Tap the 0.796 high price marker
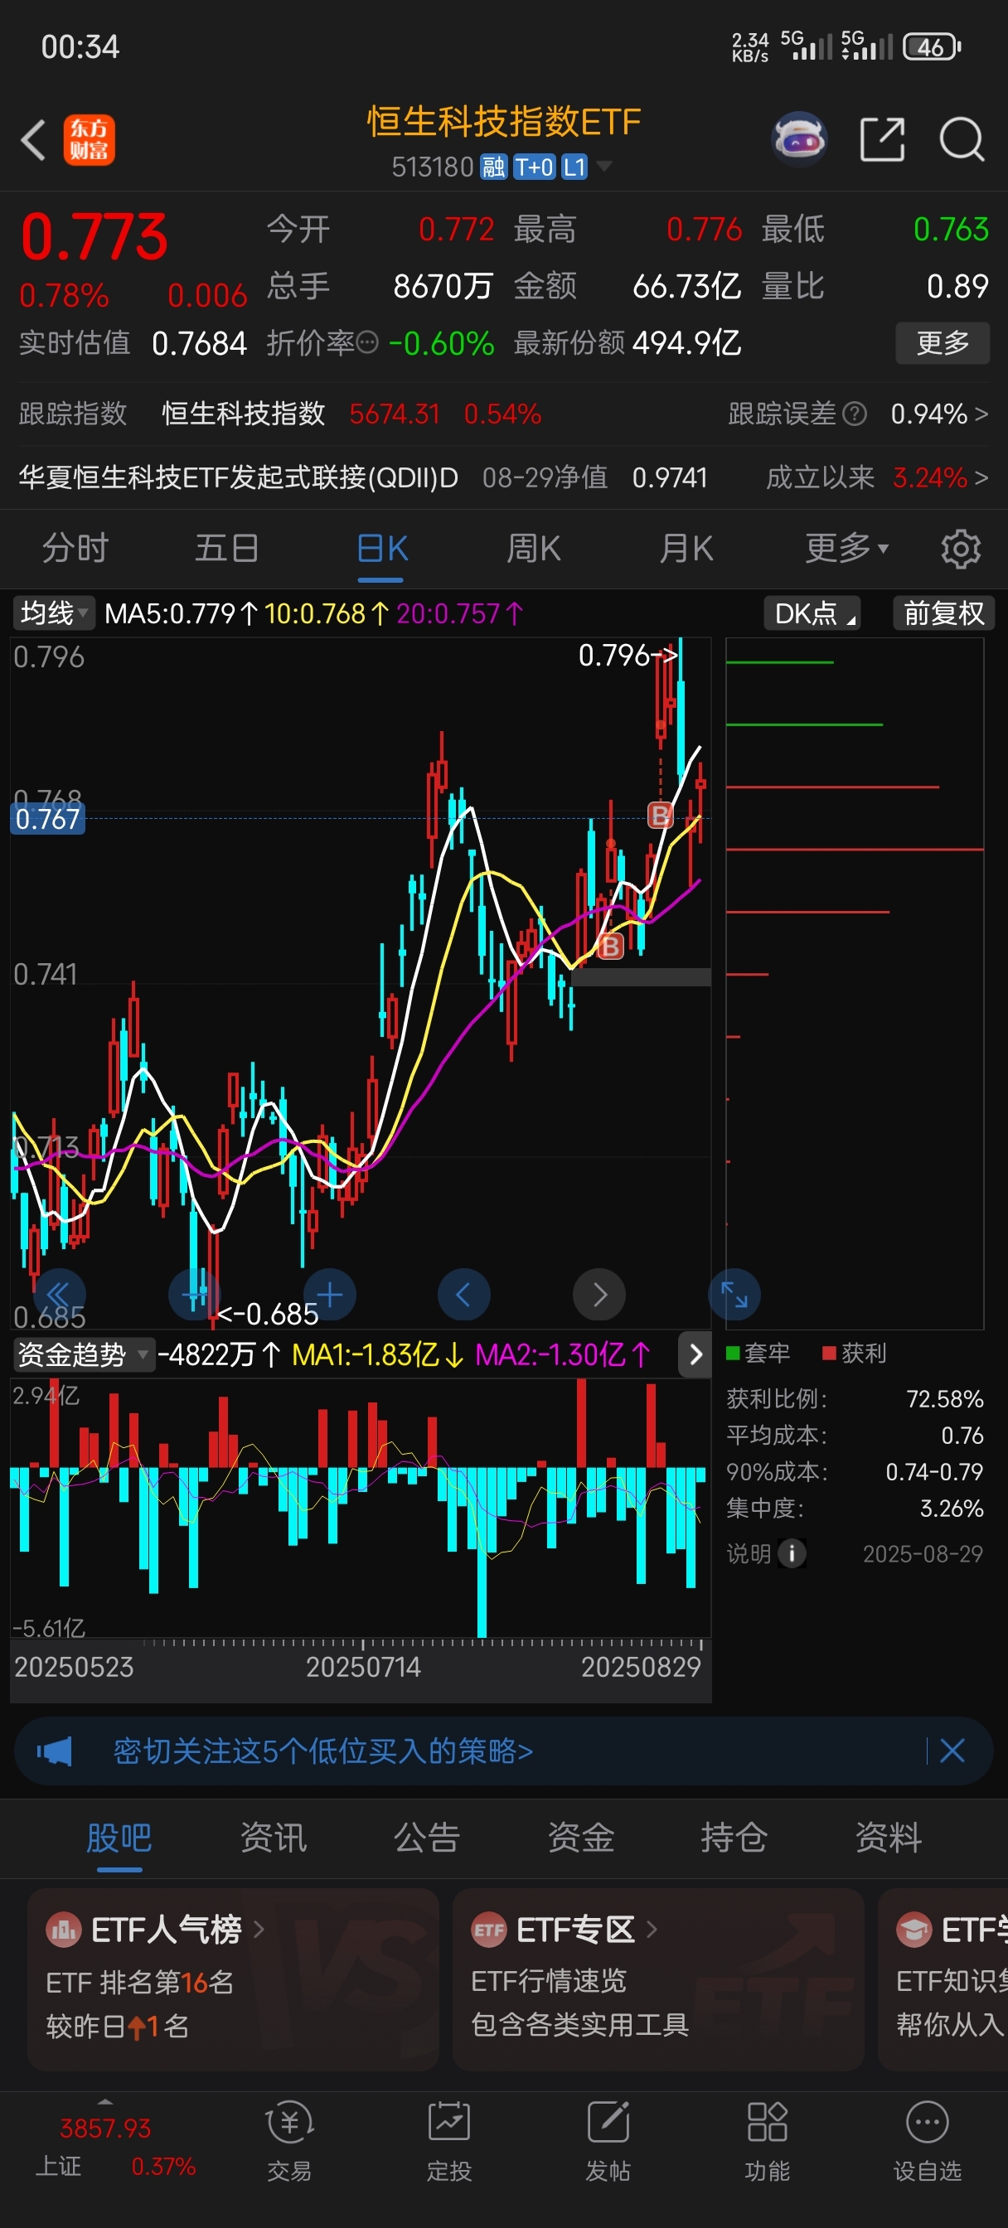This screenshot has width=1008, height=2228. coord(628,656)
